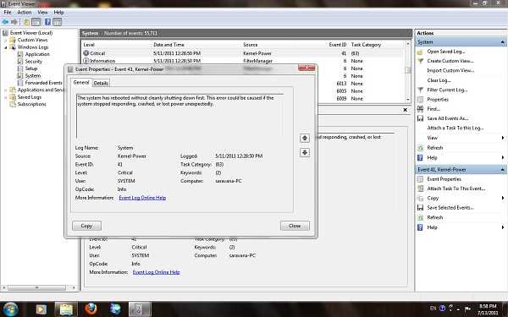Open the Action menu
The width and height of the screenshot is (508, 317).
pyautogui.click(x=25, y=13)
